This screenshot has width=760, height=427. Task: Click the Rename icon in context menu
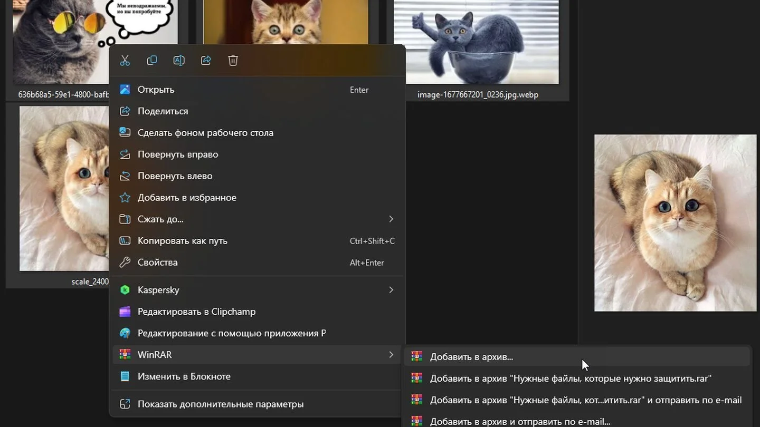pyautogui.click(x=179, y=61)
